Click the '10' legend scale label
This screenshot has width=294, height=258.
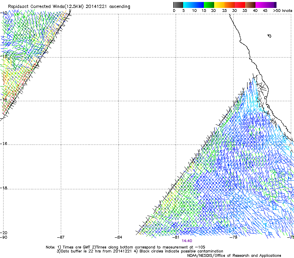194,11
